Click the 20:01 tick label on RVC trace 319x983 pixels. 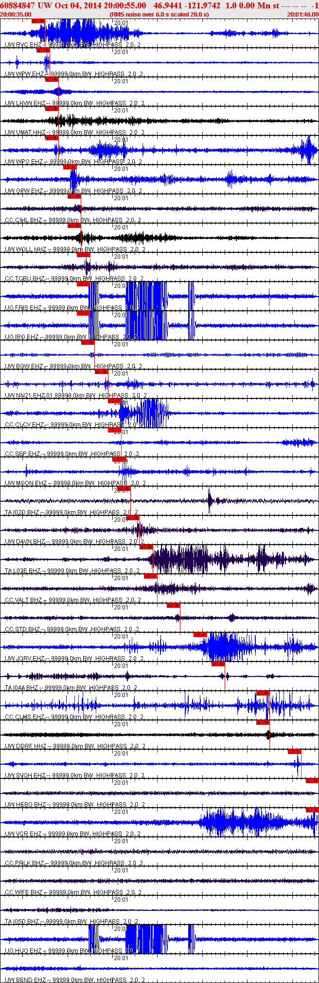(x=121, y=23)
